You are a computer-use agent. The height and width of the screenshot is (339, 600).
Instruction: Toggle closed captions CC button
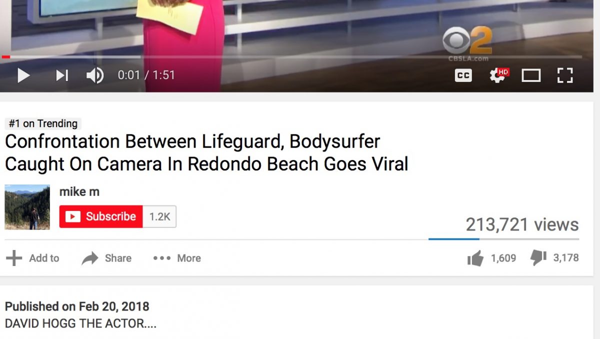463,75
